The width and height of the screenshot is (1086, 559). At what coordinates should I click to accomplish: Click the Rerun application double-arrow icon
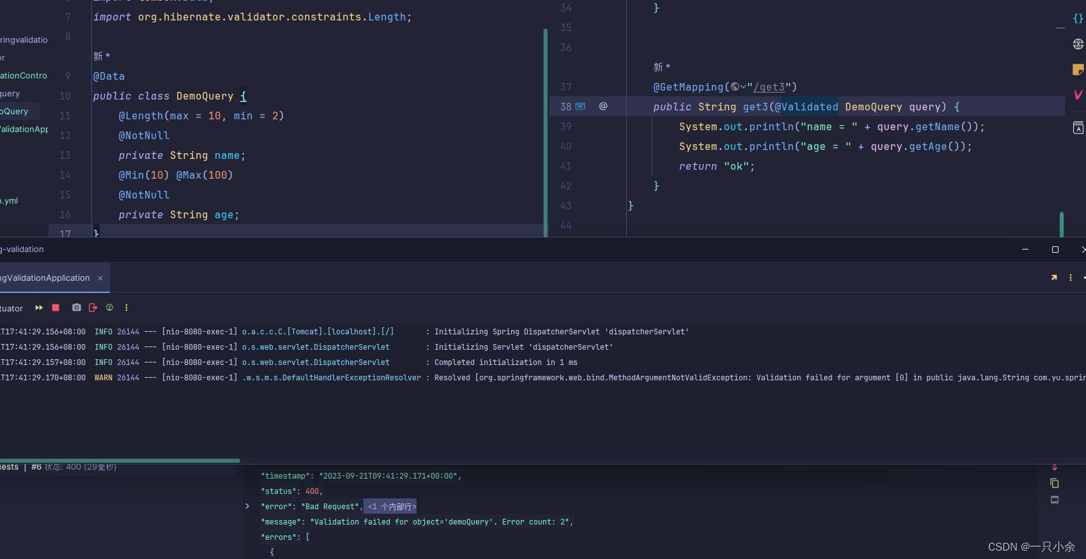pyautogui.click(x=39, y=308)
